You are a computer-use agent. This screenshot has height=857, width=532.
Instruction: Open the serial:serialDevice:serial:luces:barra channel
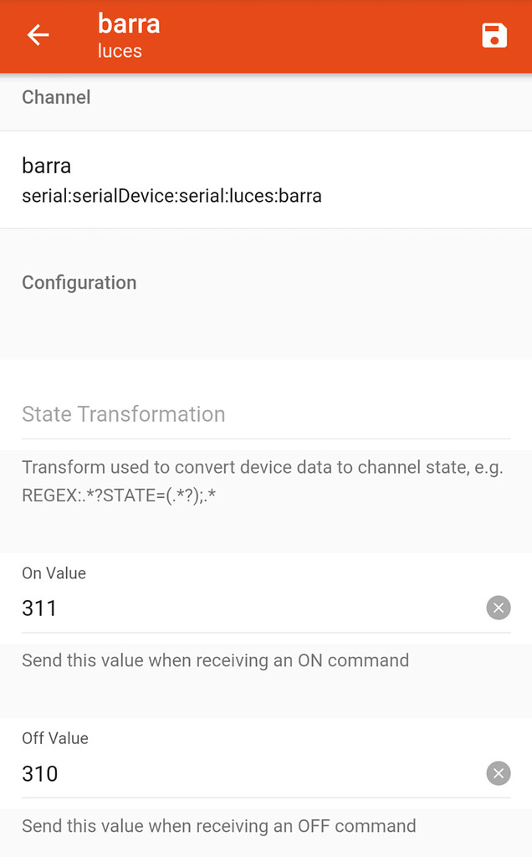172,196
